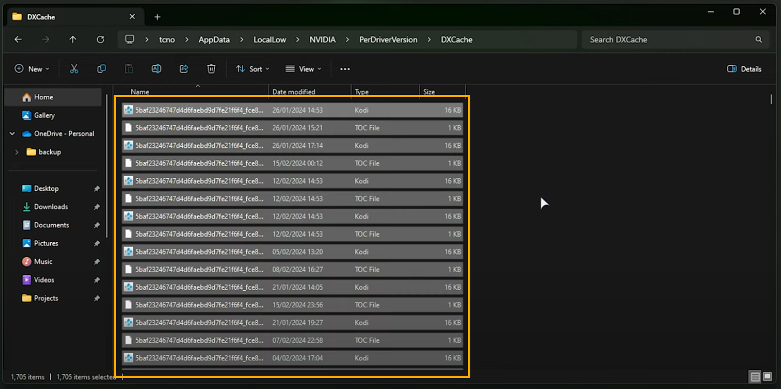Switch to details list view icon
Viewport: 781px width, 389px height.
pyautogui.click(x=755, y=377)
